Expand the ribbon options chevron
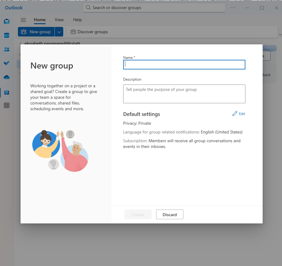 pyautogui.click(x=280, y=34)
